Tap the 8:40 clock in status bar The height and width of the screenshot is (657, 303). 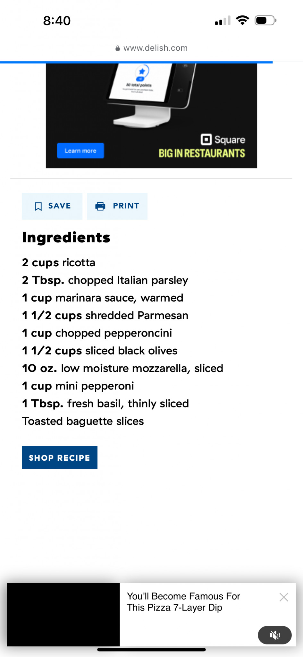[x=57, y=21]
